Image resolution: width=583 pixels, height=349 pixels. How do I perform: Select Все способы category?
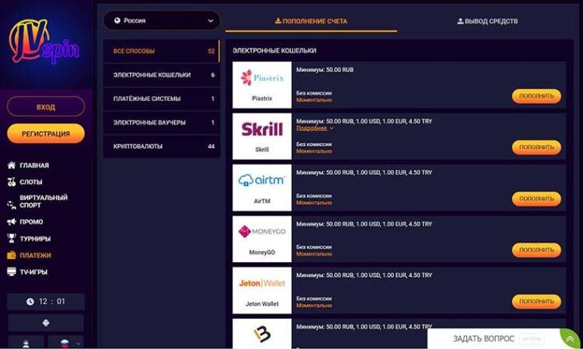[162, 51]
